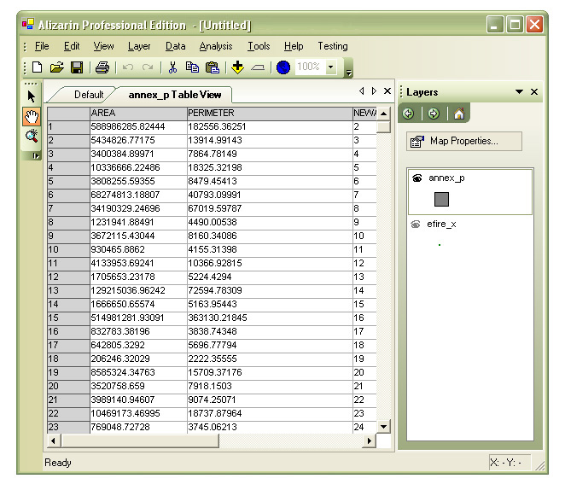Screen dimensions: 565x490
Task: Click the horizontal scrollbar right arrow
Action: 370,441
